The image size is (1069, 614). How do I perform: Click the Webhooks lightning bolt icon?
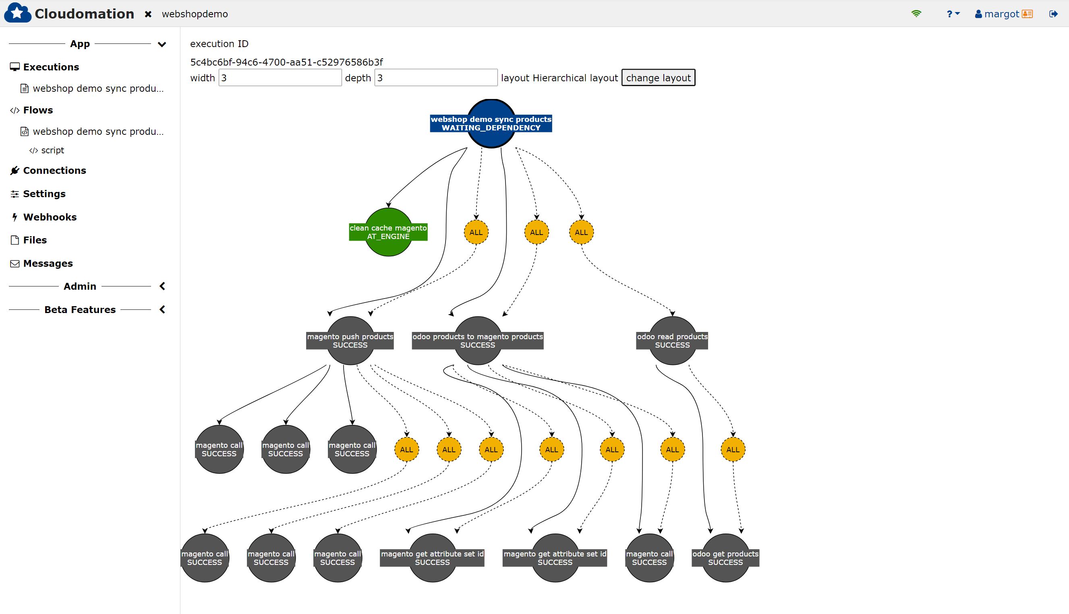[15, 217]
